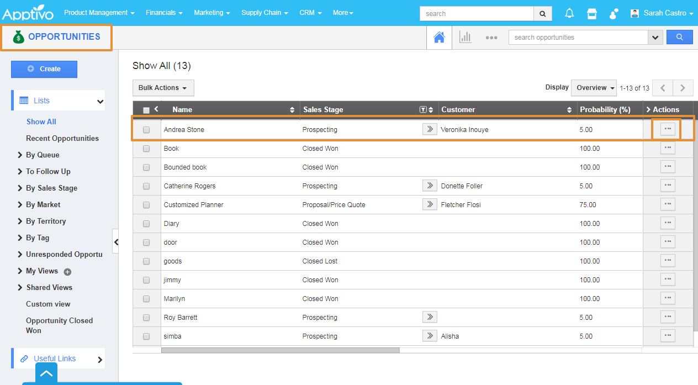Click the horizontal scrollbar under the table
Image resolution: width=698 pixels, height=385 pixels.
tap(280, 350)
